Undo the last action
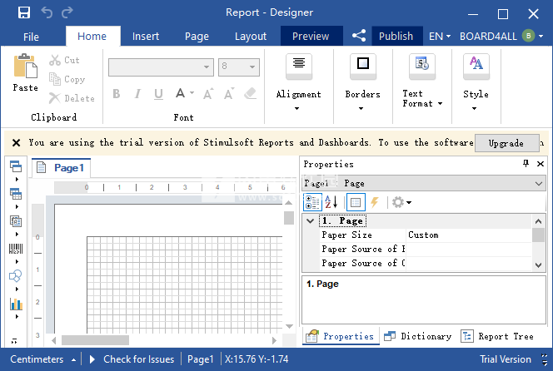The height and width of the screenshot is (371, 553). click(47, 12)
